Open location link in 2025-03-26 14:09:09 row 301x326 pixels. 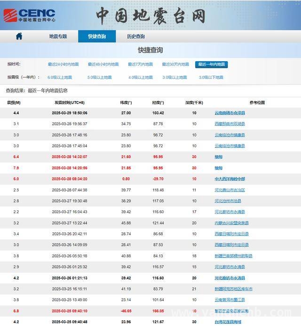coord(231,245)
